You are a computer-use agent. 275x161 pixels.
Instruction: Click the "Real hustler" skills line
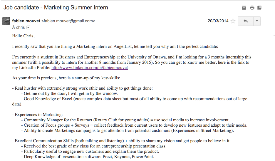[83, 88]
